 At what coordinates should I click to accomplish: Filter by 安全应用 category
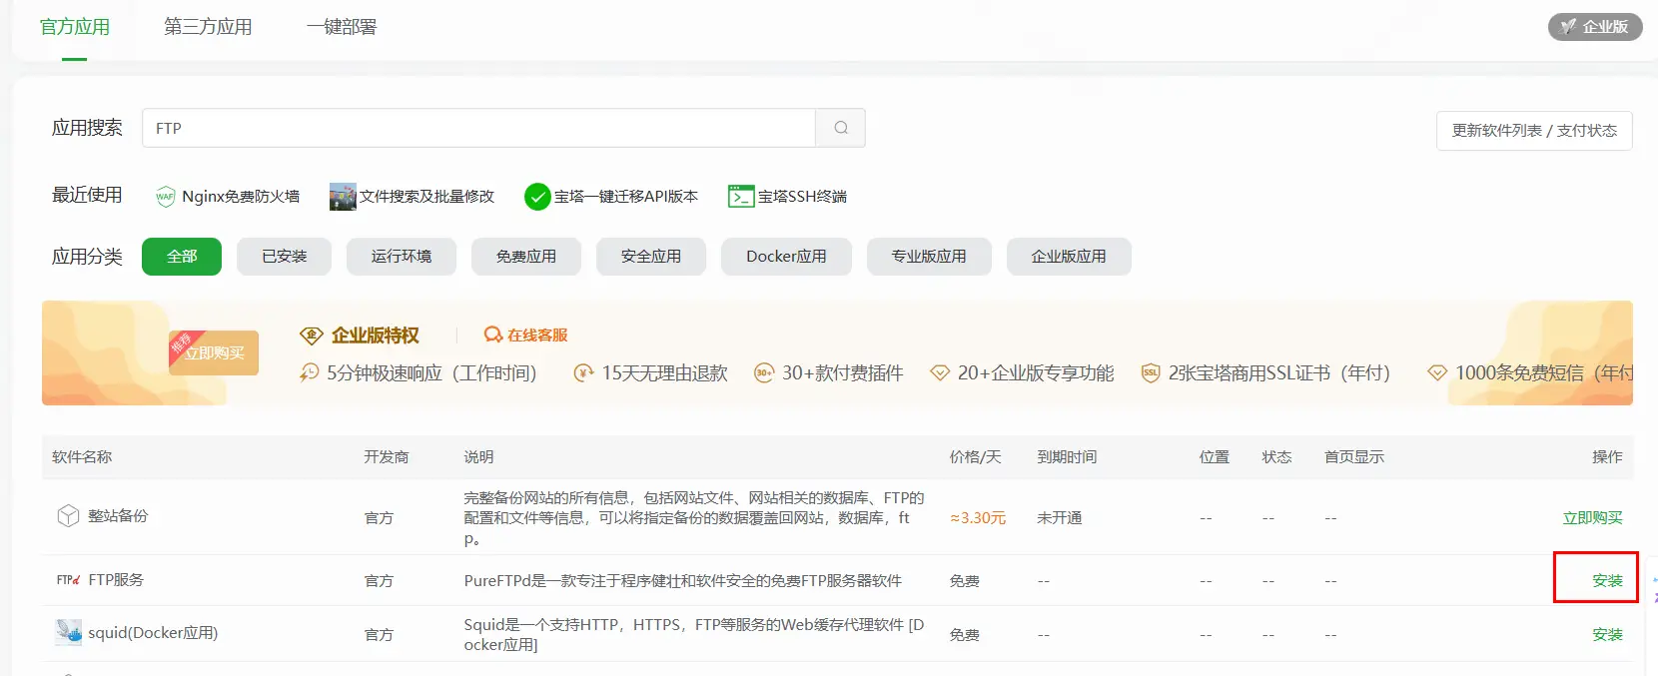[x=651, y=257]
